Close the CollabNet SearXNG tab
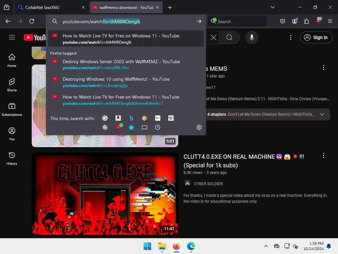 (x=83, y=7)
